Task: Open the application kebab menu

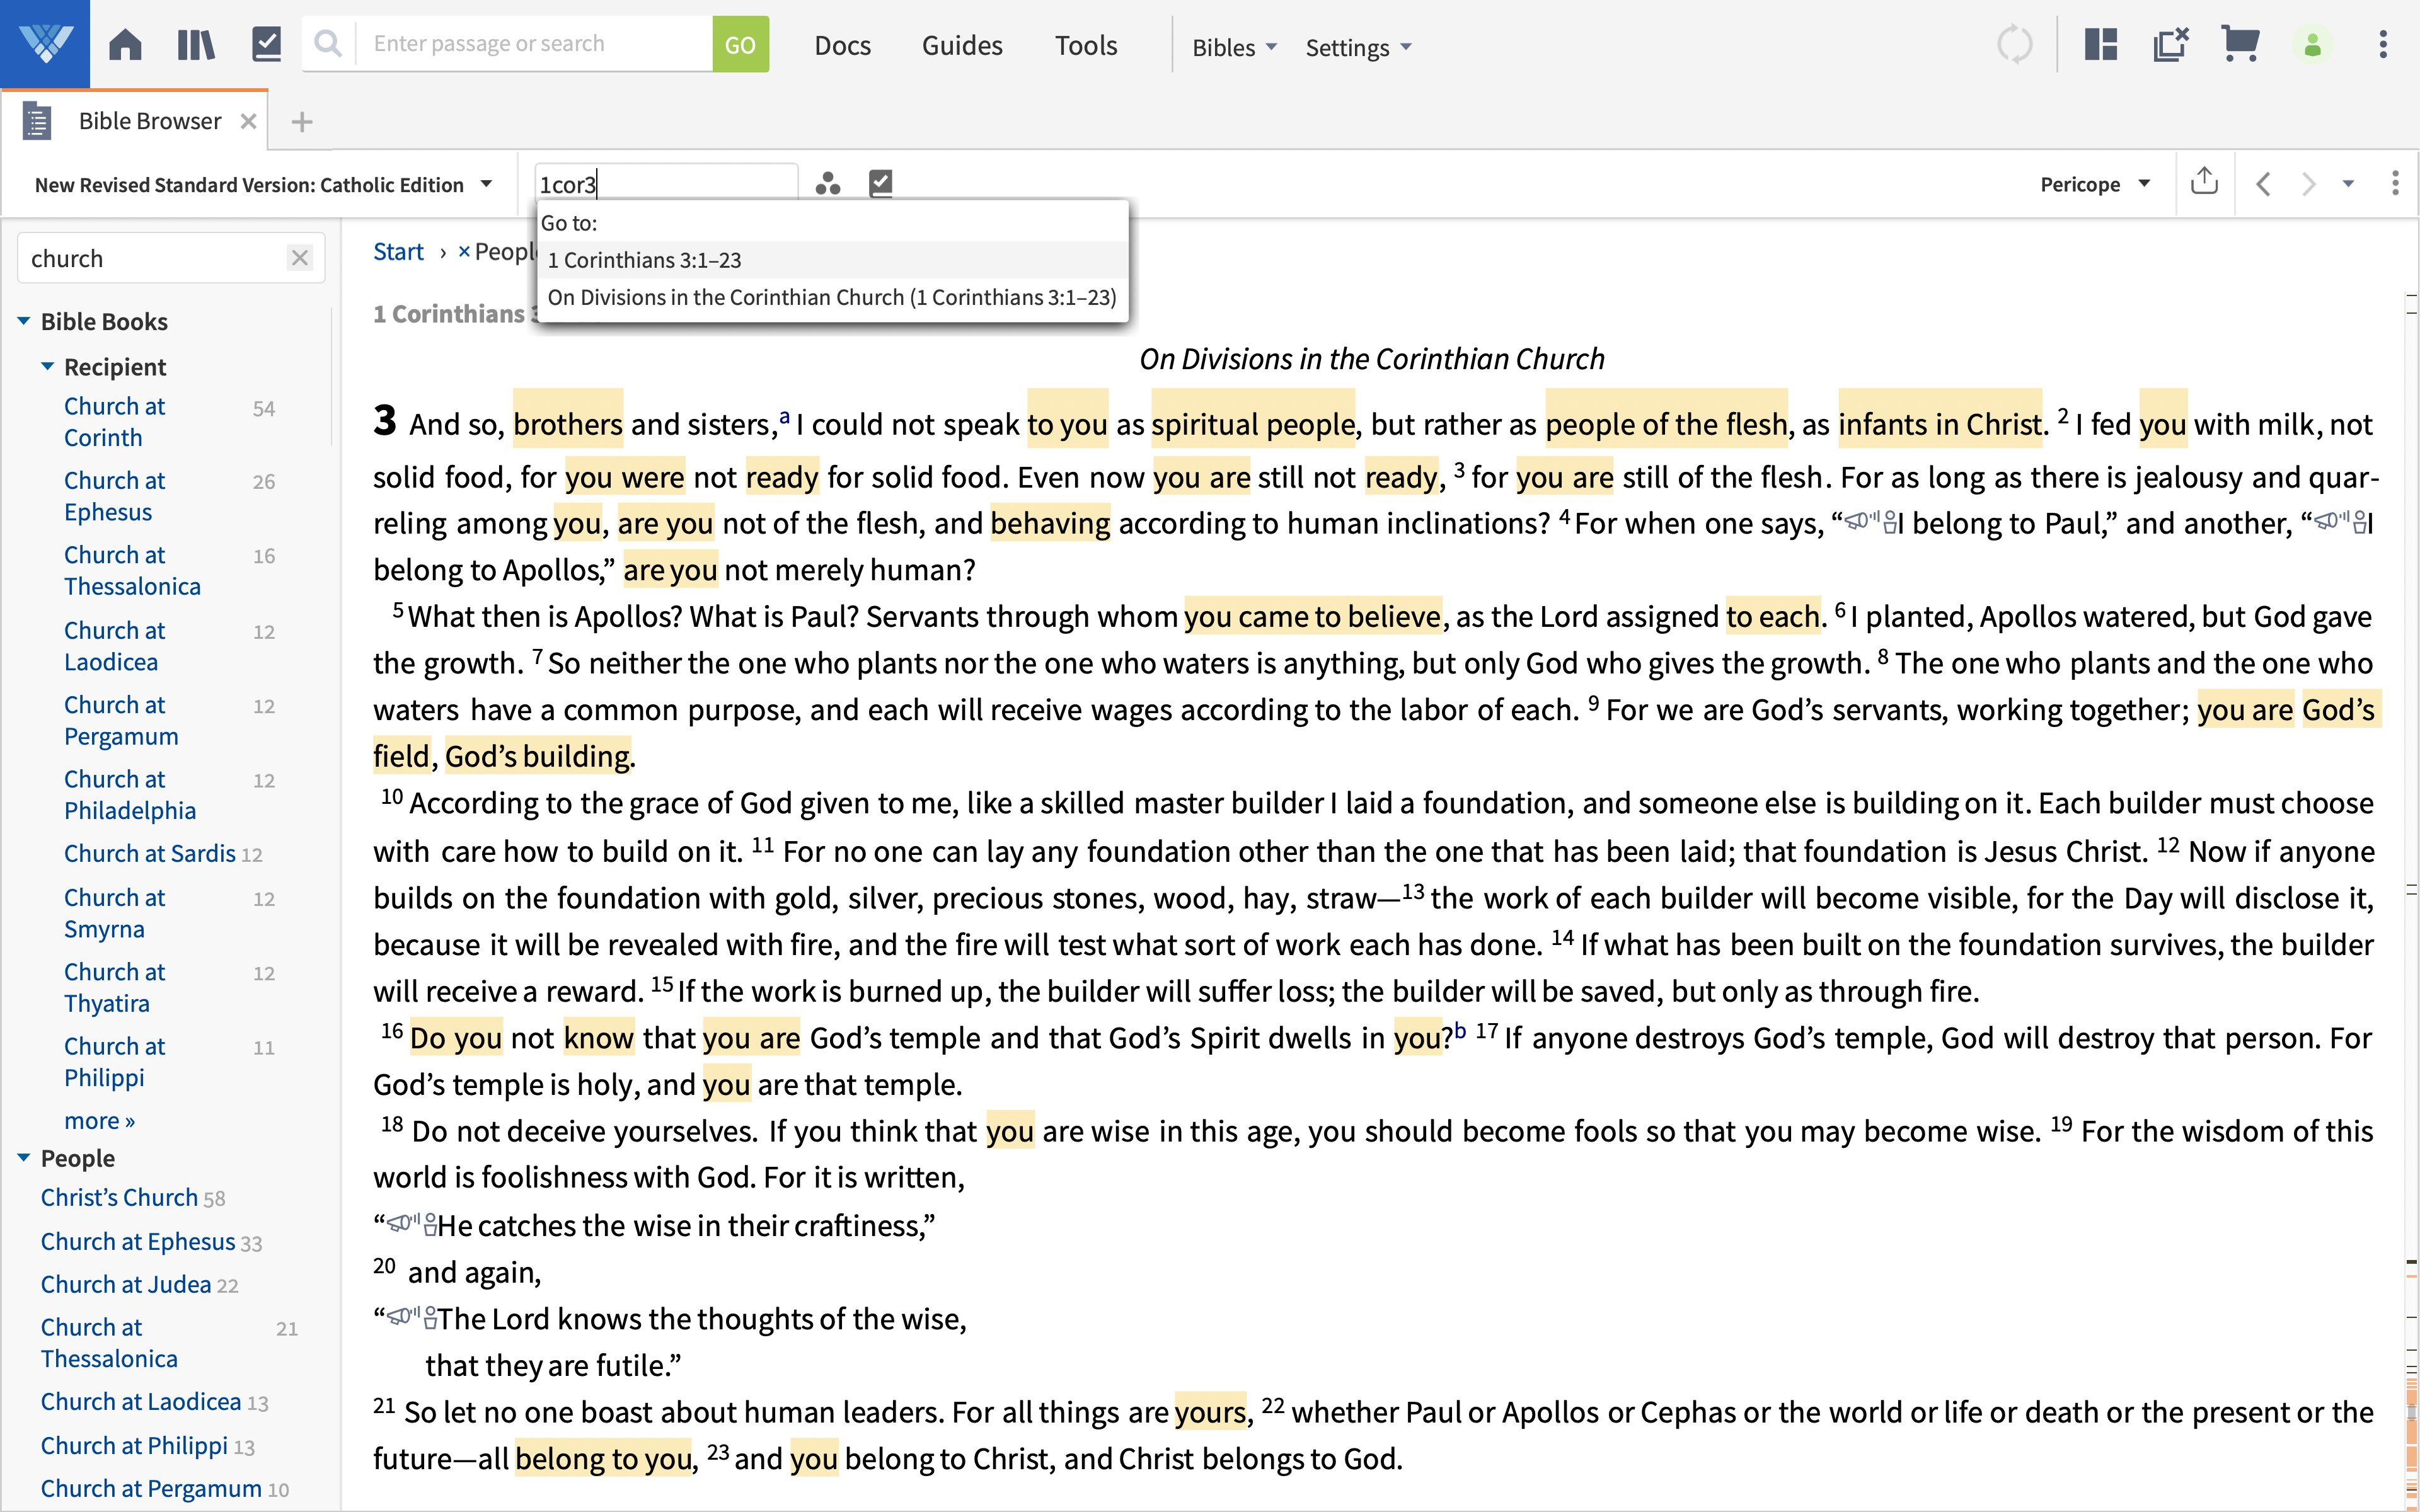Action: 2383,45
